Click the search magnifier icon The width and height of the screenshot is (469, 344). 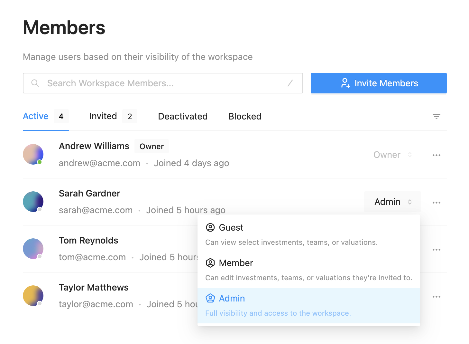35,83
